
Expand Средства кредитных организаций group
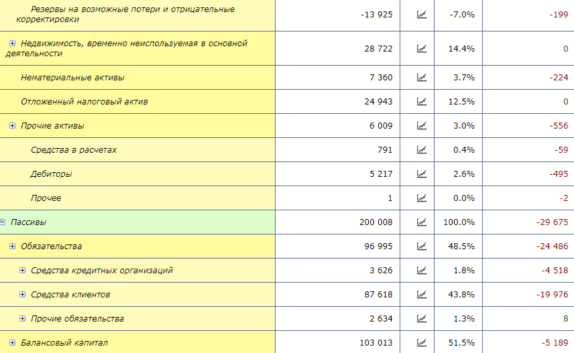[x=22, y=271]
